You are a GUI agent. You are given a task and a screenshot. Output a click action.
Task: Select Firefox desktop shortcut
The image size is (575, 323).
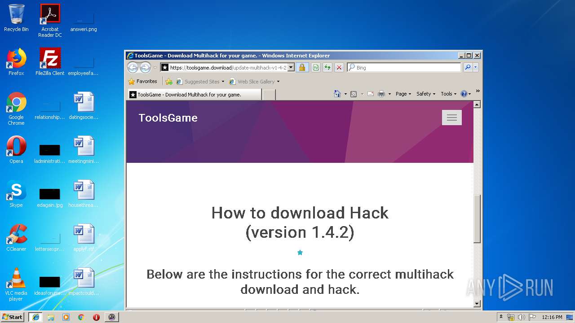point(16,62)
